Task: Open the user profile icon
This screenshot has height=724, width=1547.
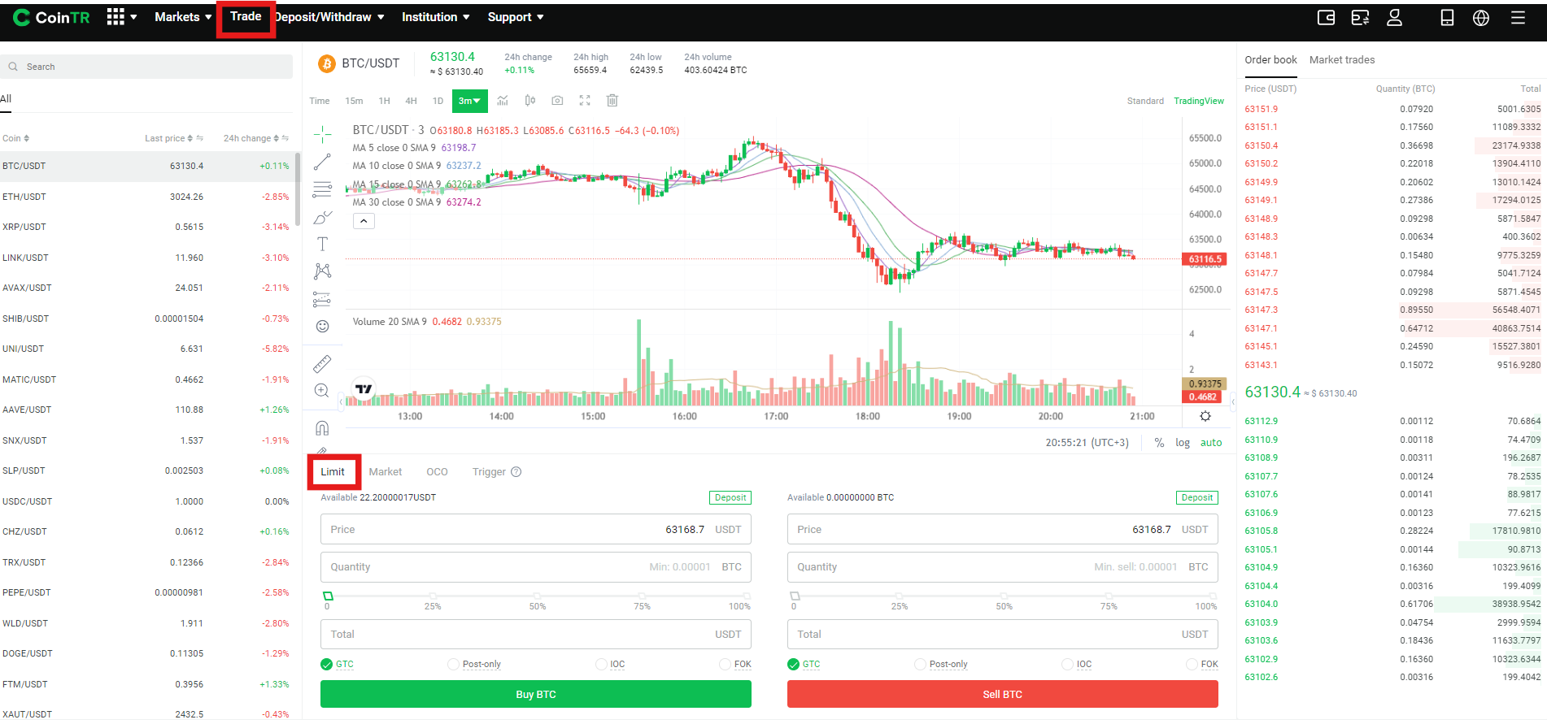Action: [1394, 18]
